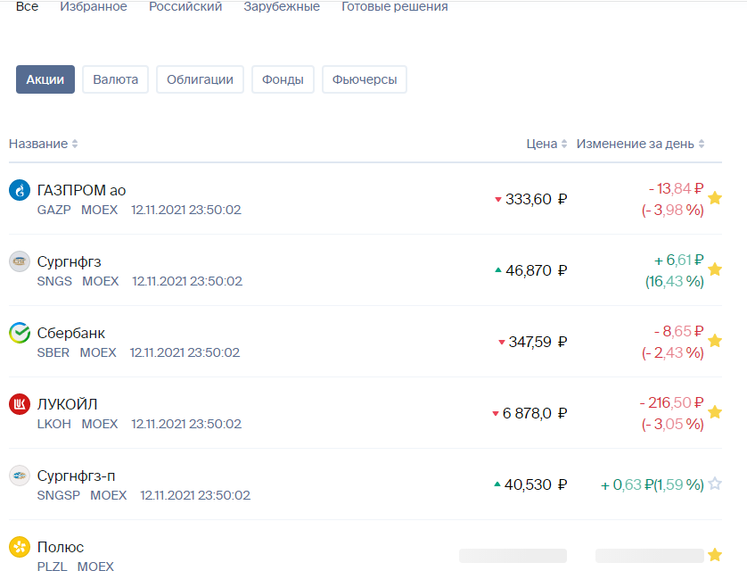Click the GAZP ticker text
Screen dimensions: 747x571
53,210
